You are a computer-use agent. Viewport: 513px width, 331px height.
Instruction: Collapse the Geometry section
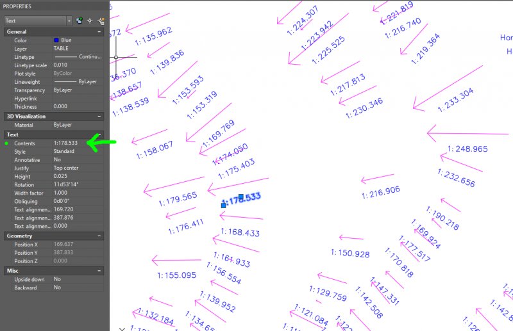pyautogui.click(x=99, y=236)
